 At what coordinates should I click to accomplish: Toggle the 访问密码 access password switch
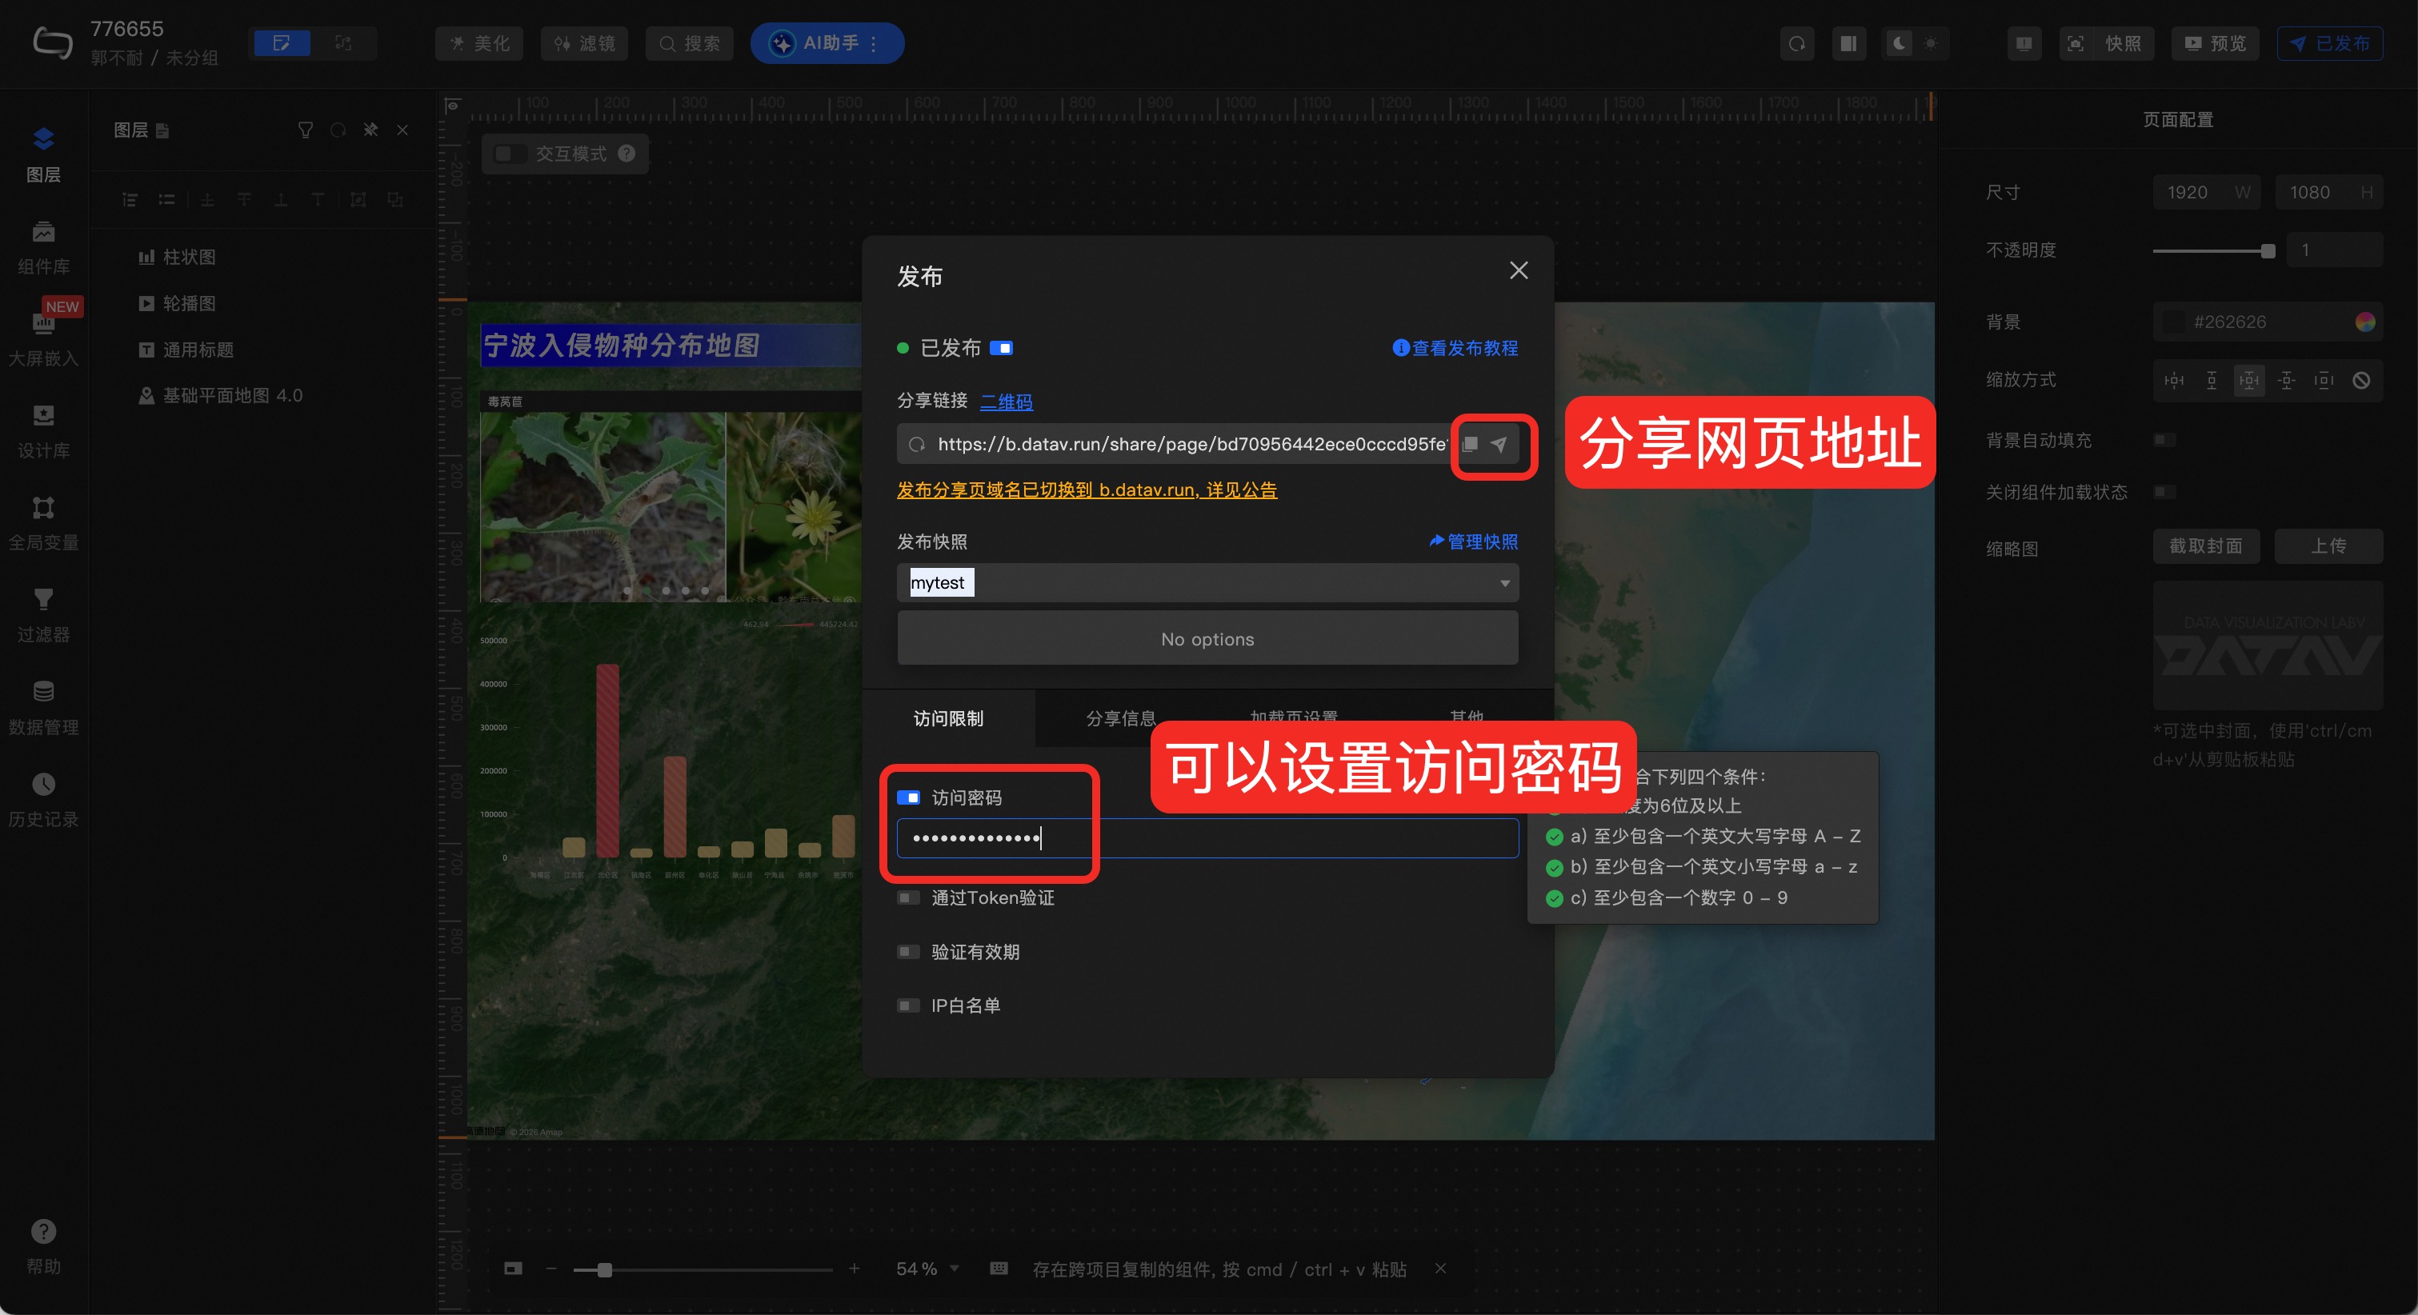pos(907,797)
